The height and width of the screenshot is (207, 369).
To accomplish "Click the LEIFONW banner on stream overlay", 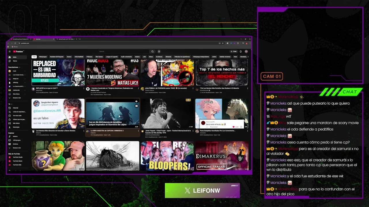I will [202, 191].
